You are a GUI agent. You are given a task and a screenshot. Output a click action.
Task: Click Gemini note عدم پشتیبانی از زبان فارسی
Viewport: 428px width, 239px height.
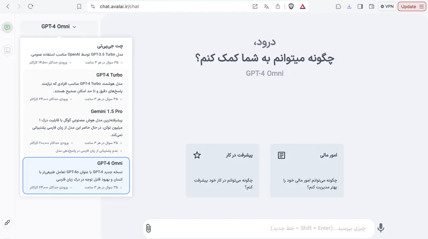(x=87, y=151)
